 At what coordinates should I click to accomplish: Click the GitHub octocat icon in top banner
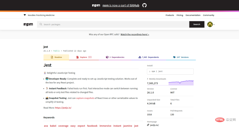144,5
